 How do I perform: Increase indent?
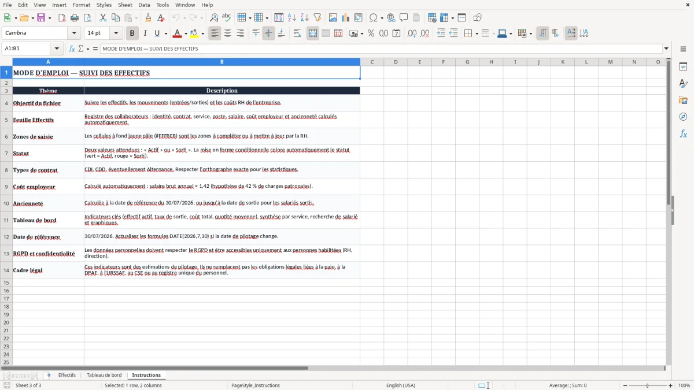[x=441, y=34]
